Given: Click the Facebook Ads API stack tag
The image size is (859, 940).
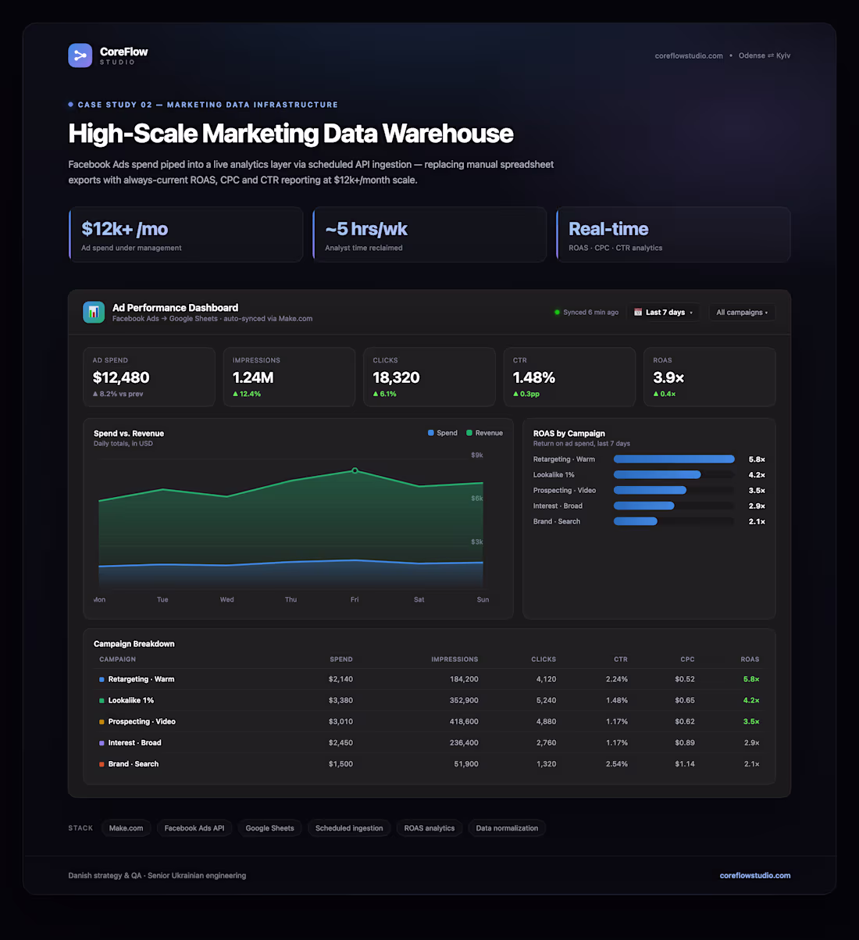Looking at the screenshot, I should (x=194, y=828).
